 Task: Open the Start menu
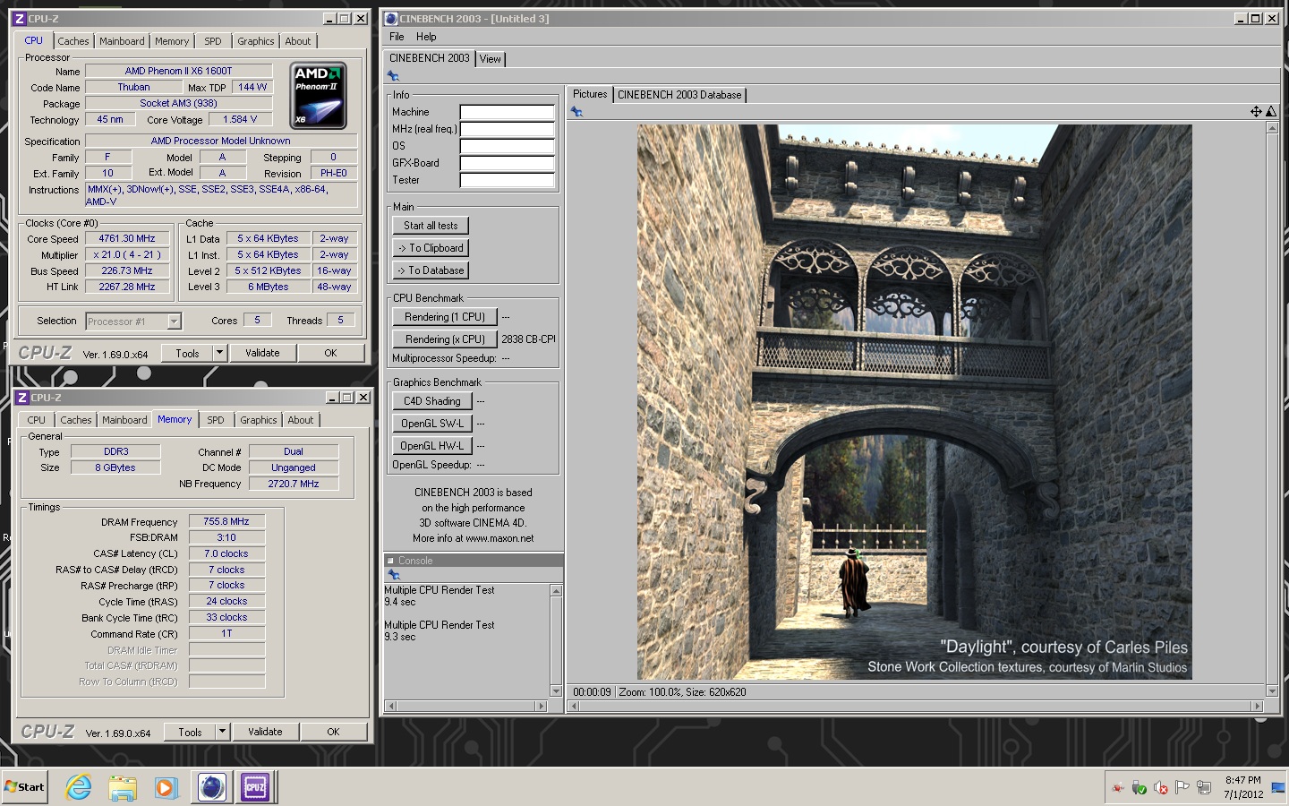[24, 787]
